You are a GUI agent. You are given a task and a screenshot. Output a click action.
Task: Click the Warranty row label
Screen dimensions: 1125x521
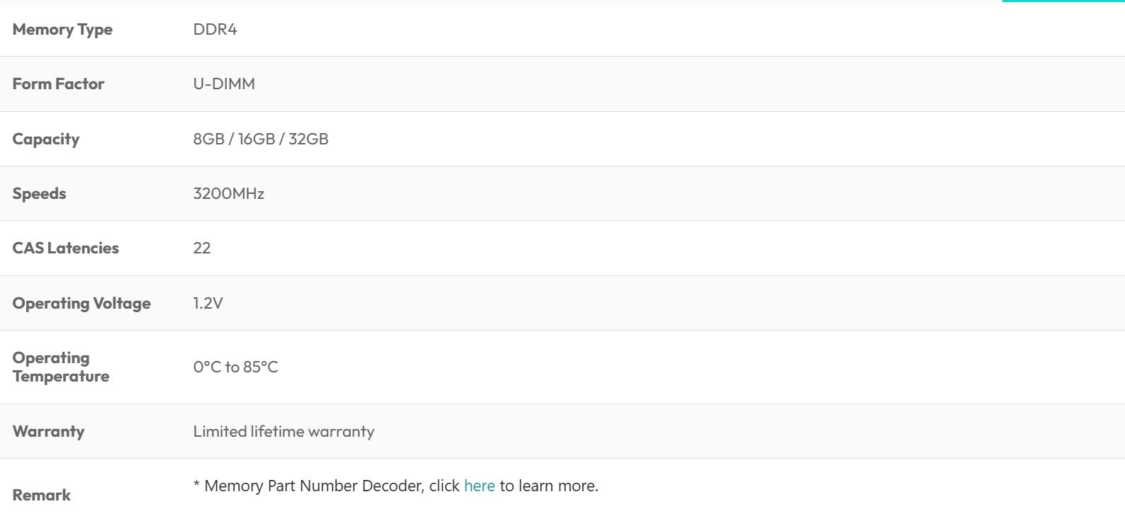48,432
